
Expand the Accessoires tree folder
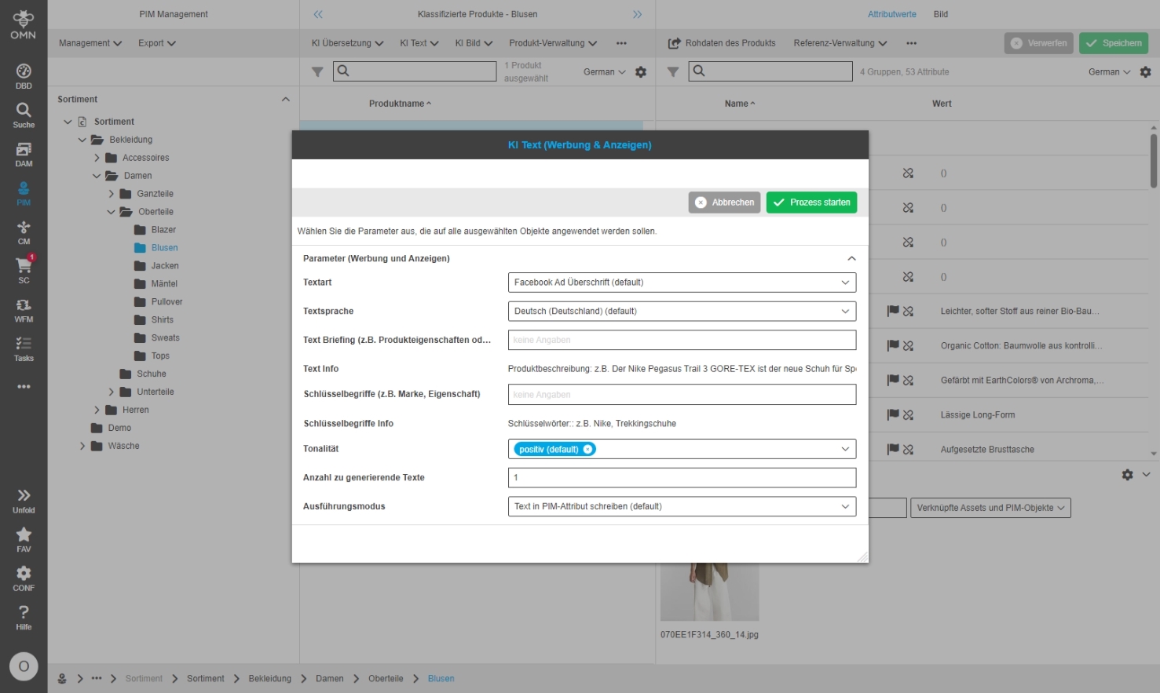click(x=97, y=158)
